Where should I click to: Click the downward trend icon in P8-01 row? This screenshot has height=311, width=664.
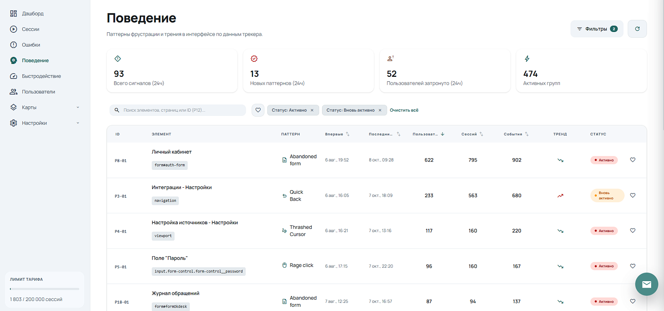point(560,160)
